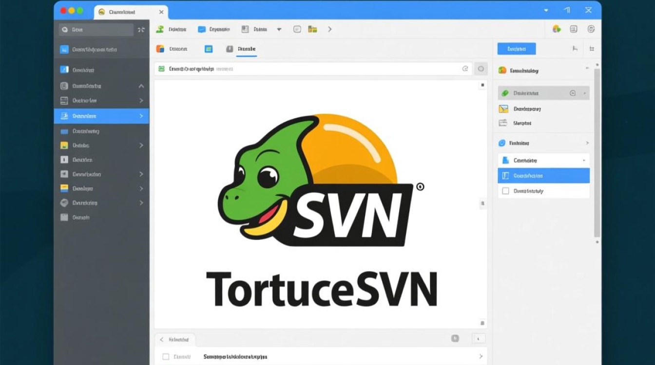Collapse the sidebar section with the upward chevron

(x=141, y=86)
